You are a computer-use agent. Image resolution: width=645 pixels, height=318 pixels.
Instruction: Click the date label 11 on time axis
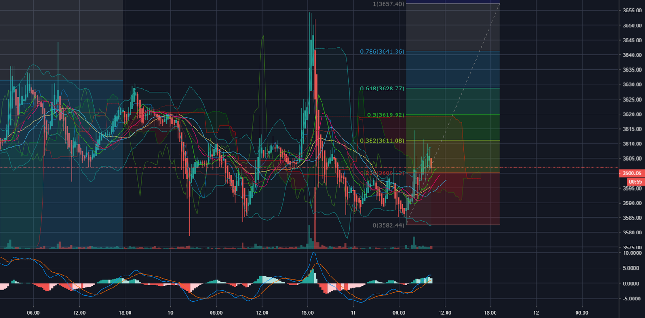point(352,312)
